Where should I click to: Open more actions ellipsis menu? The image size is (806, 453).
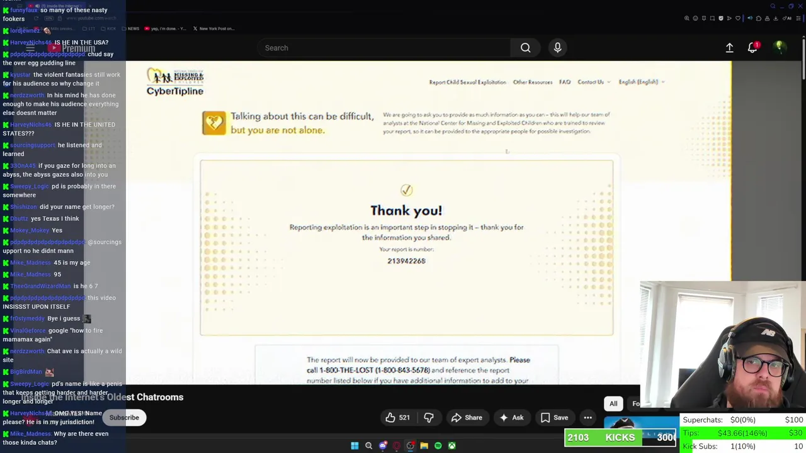(587, 418)
